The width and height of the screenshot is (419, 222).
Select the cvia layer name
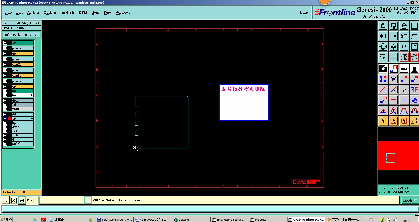coord(23,127)
